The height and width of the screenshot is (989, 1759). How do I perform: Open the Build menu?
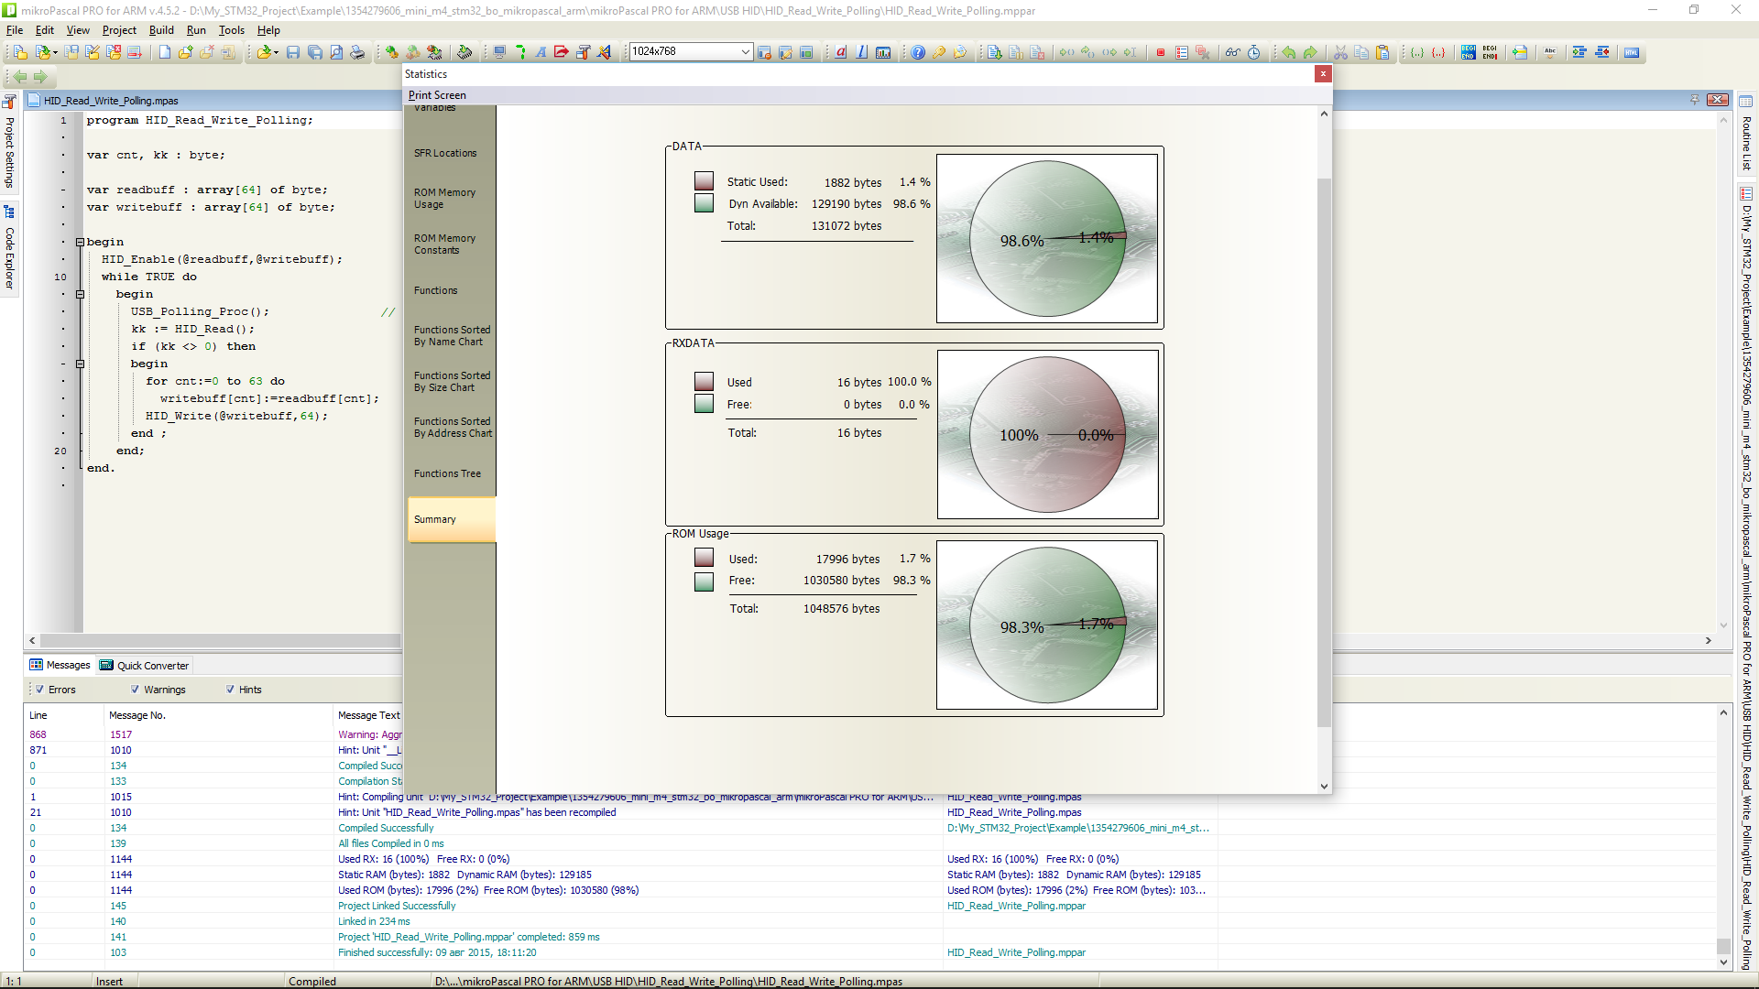pyautogui.click(x=161, y=30)
